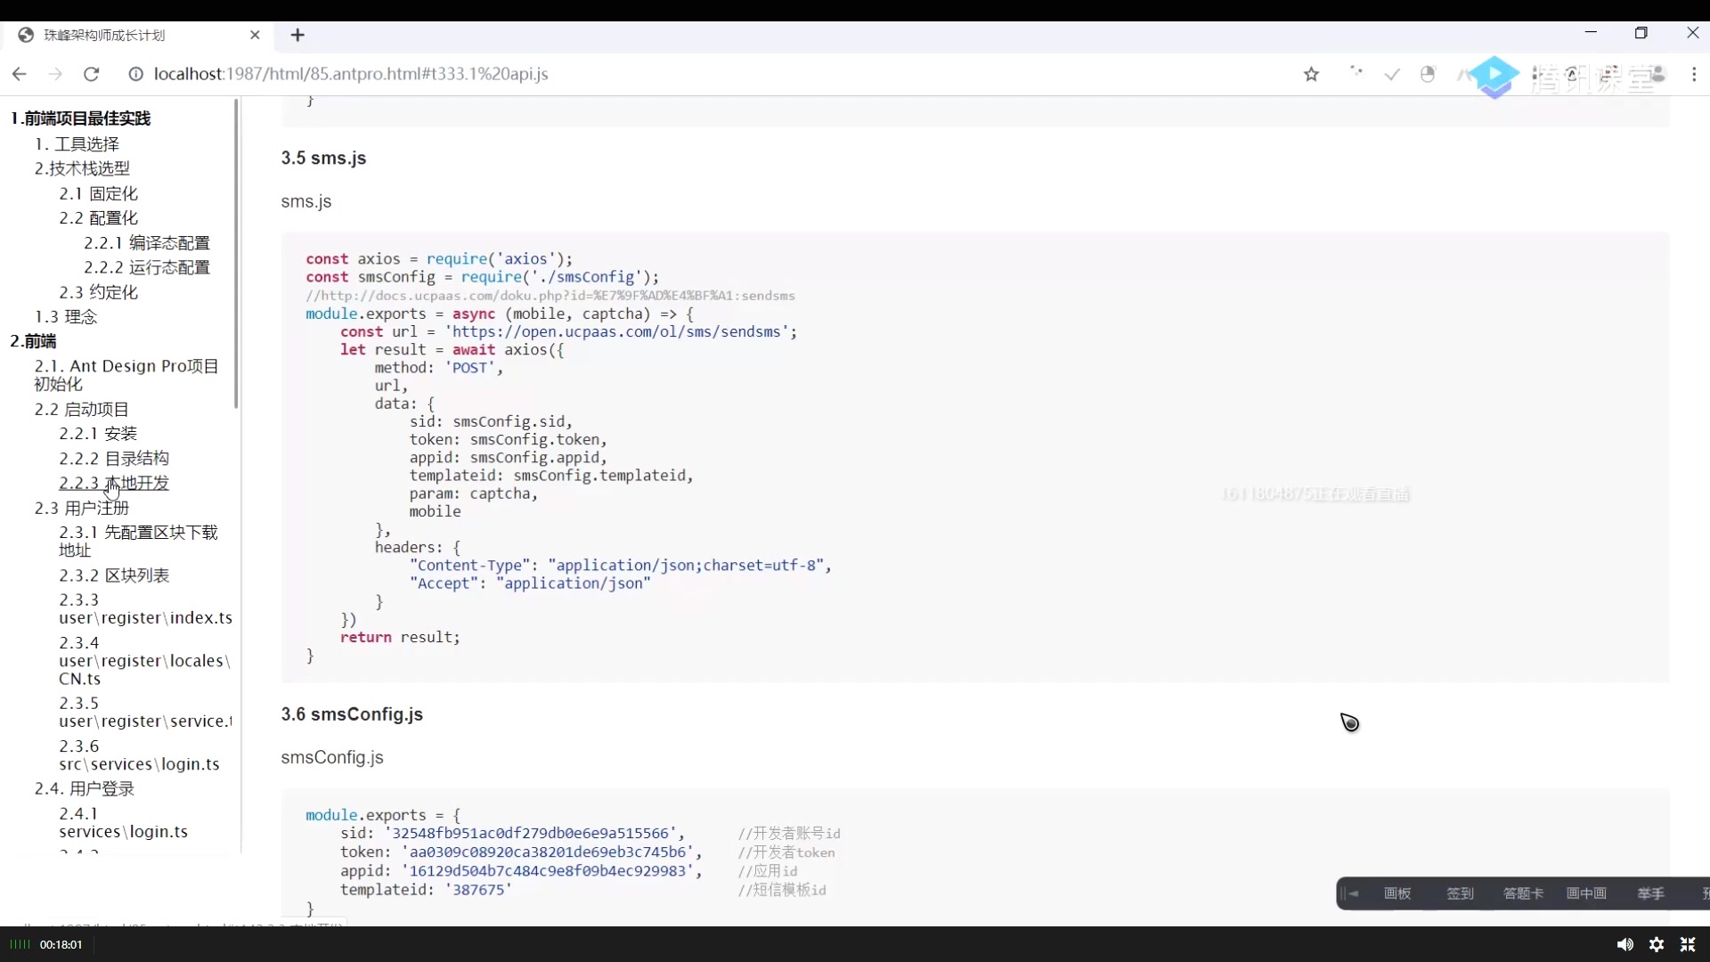This screenshot has height=962, width=1710.
Task: Click the mouse-shaped extension icon
Action: [1428, 74]
